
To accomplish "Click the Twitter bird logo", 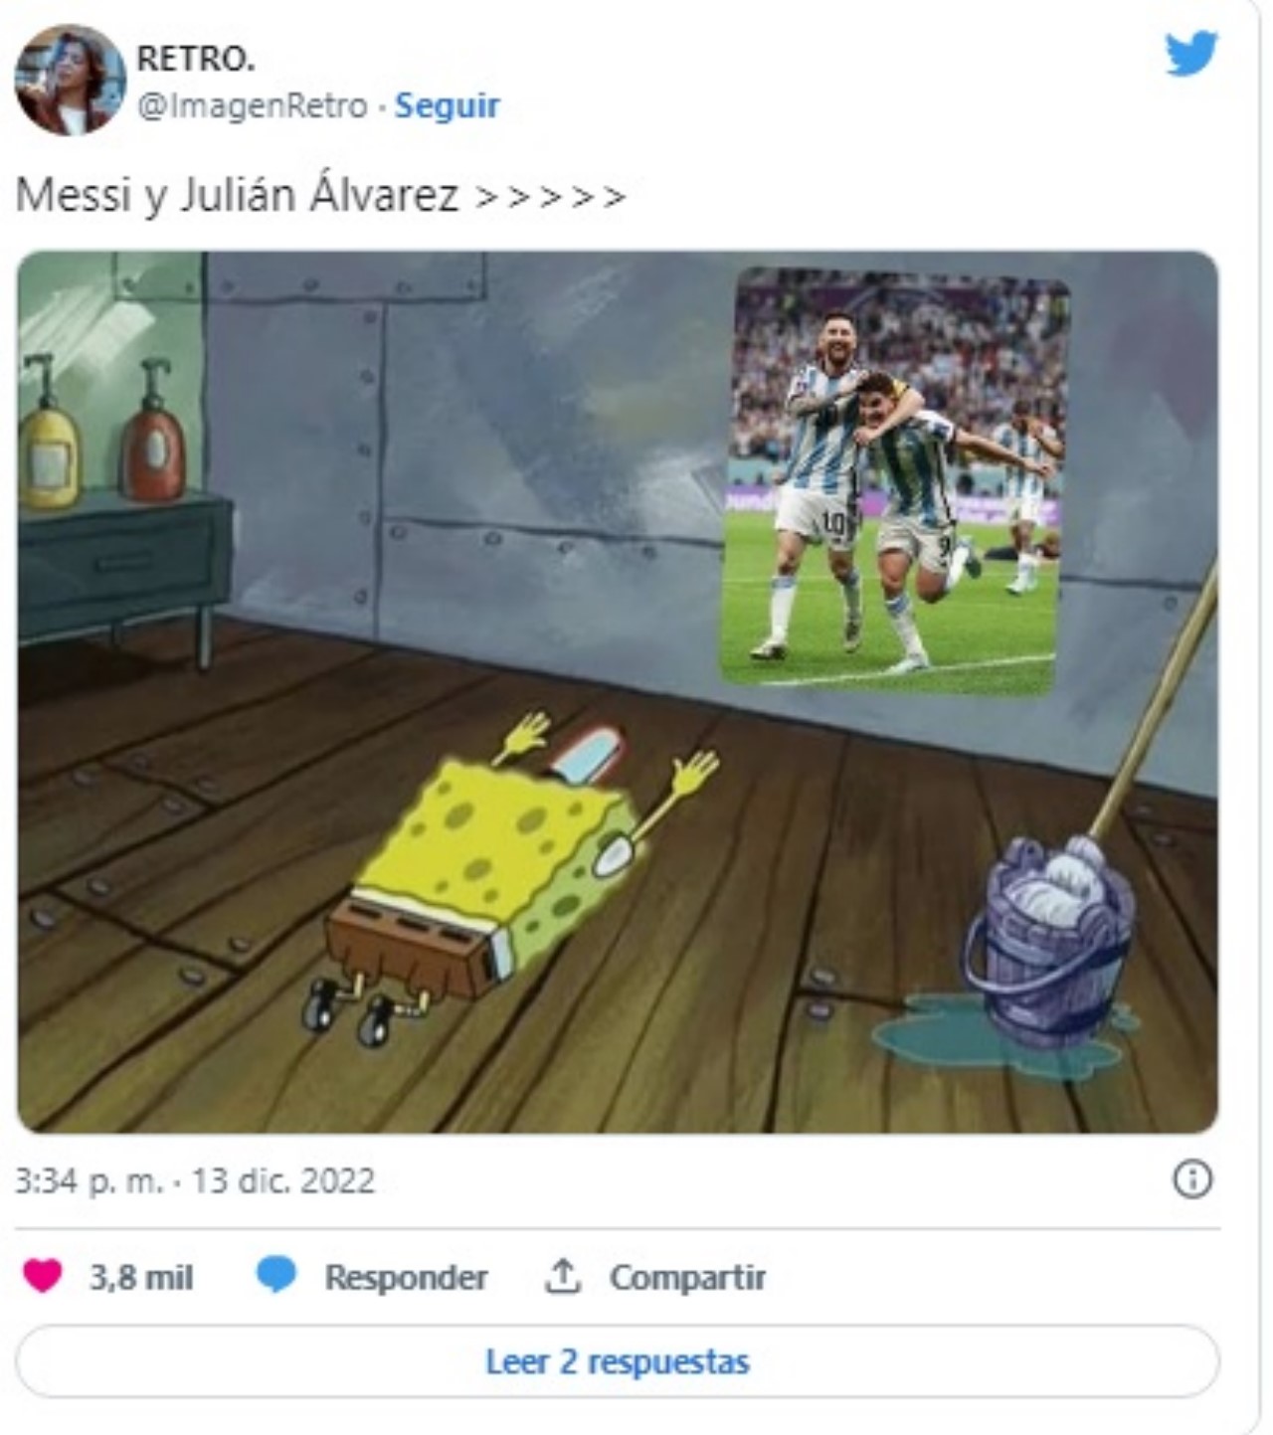I will click(x=1190, y=53).
